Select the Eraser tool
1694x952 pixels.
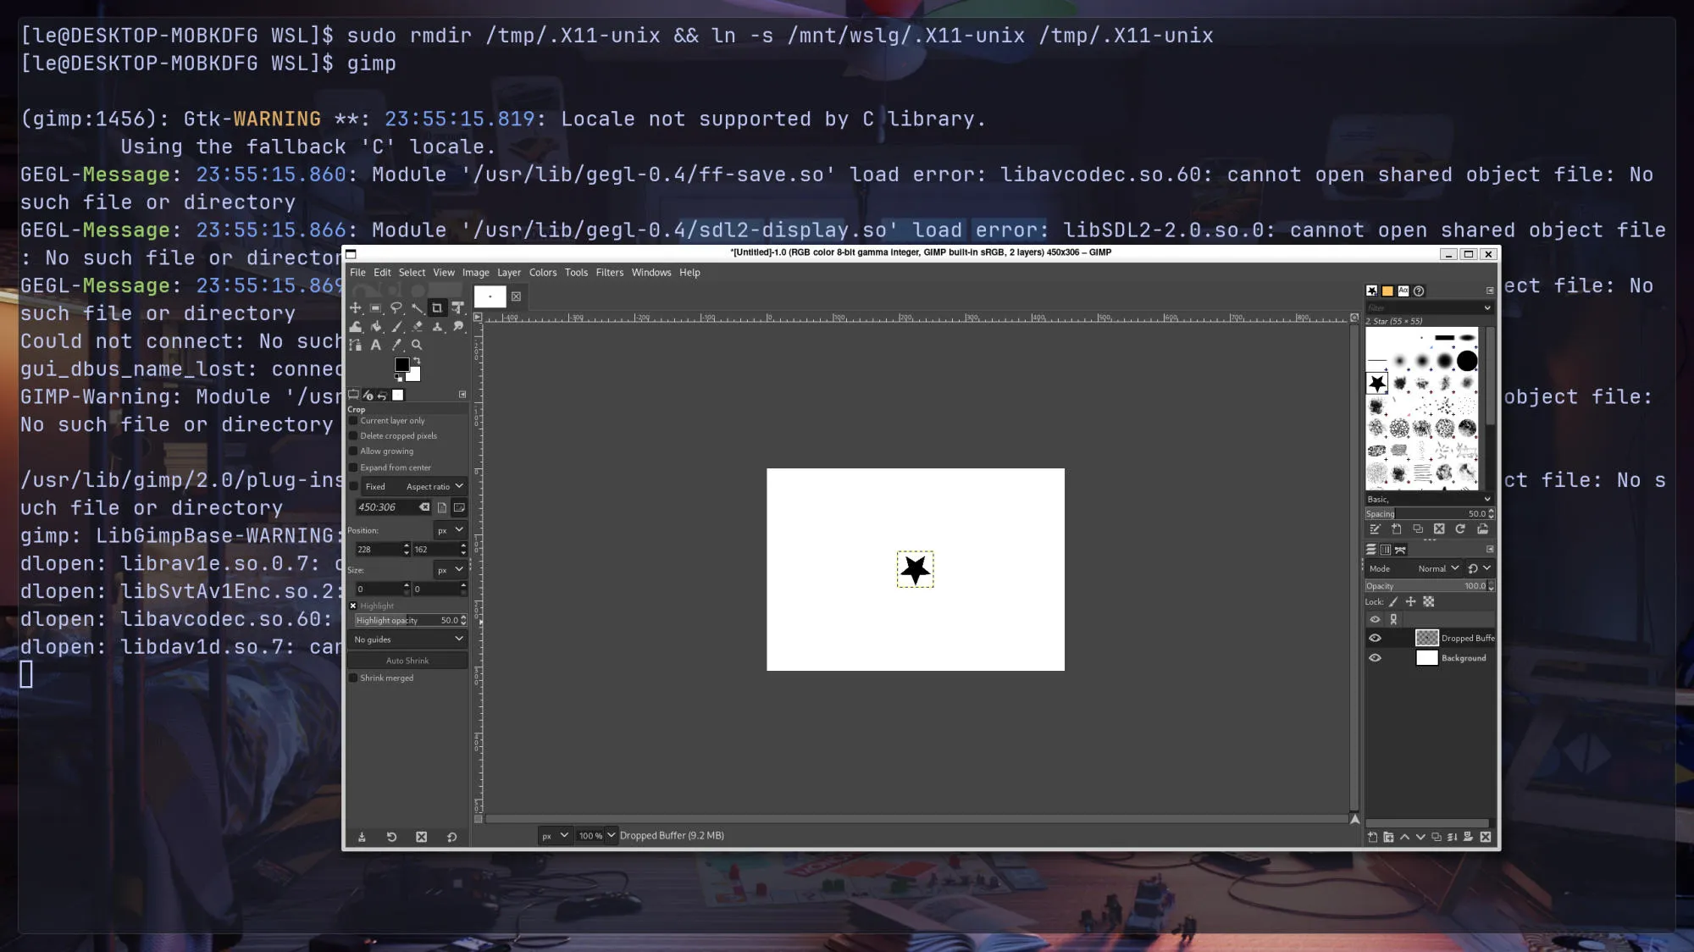click(x=417, y=327)
